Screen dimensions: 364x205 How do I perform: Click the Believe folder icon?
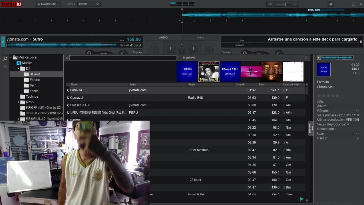point(27,74)
